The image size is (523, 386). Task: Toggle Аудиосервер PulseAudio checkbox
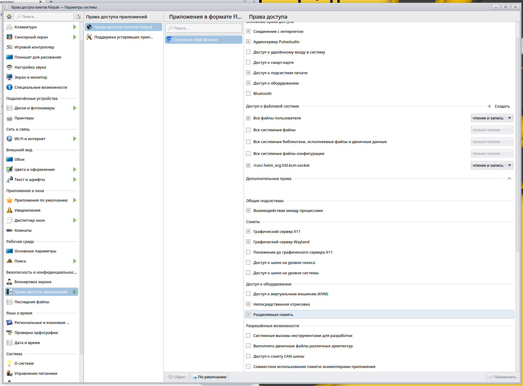(248, 42)
